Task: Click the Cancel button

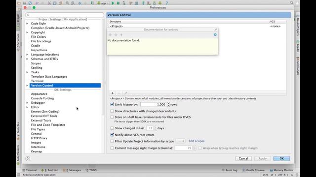Action: click(x=243, y=158)
